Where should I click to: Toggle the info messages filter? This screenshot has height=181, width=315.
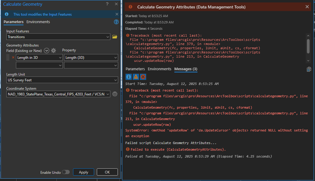[x=129, y=76]
